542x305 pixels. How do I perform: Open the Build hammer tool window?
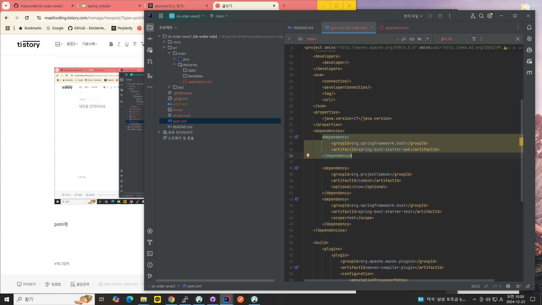(x=150, y=242)
